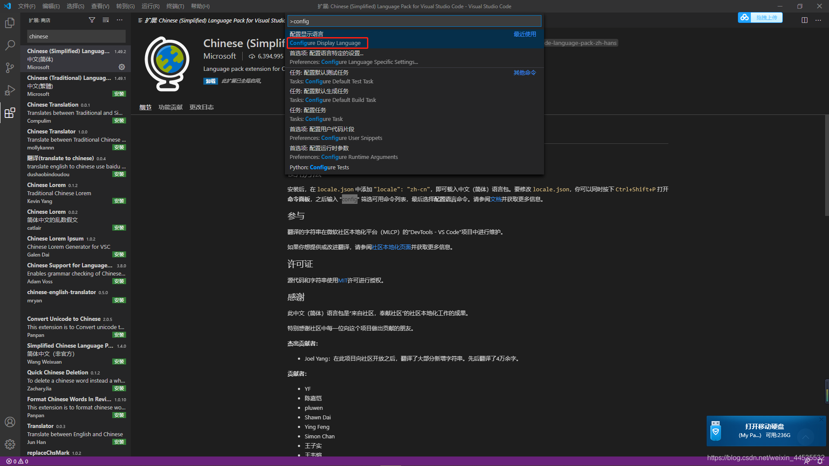829x466 pixels.
Task: Open Source Control view in activity bar
Action: point(9,68)
